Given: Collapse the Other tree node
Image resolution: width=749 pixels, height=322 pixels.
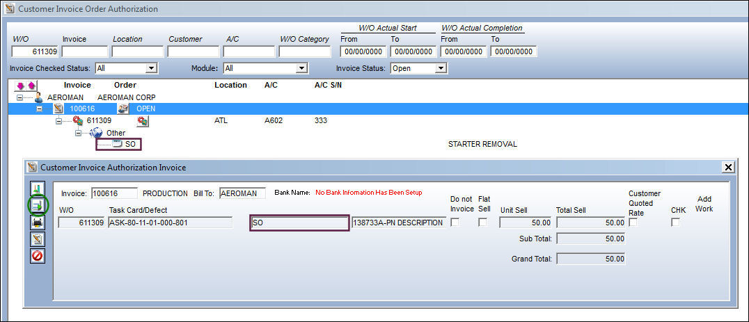Looking at the screenshot, I should [79, 133].
